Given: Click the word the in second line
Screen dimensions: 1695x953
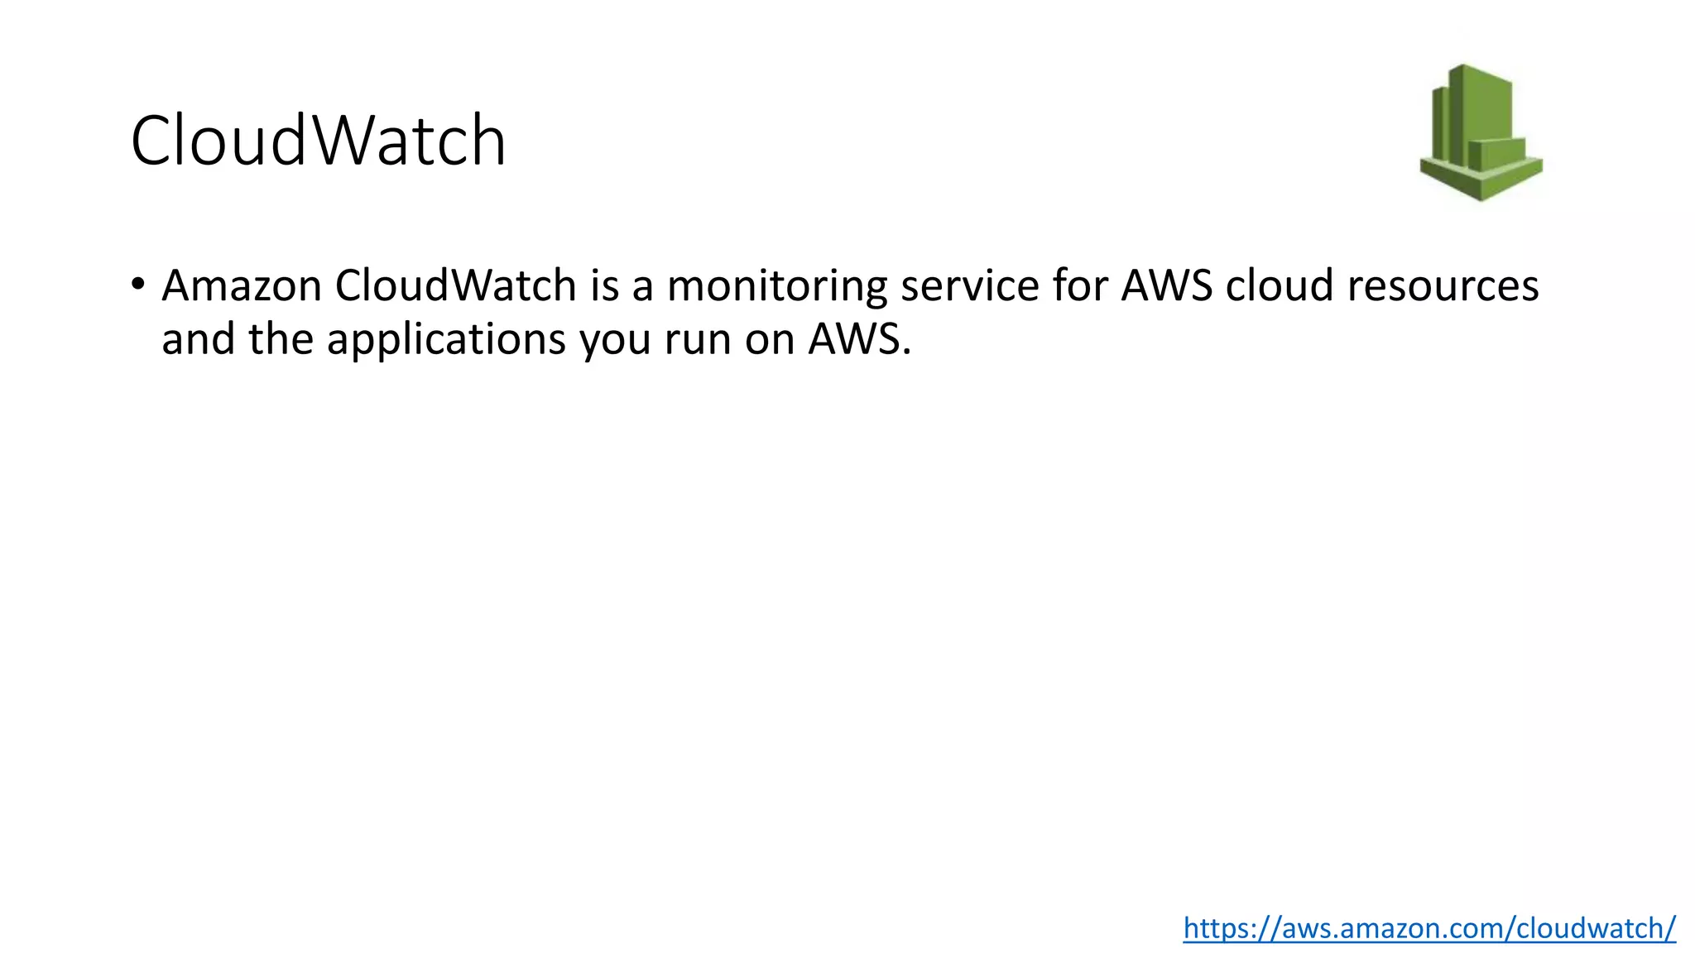Looking at the screenshot, I should [x=281, y=339].
